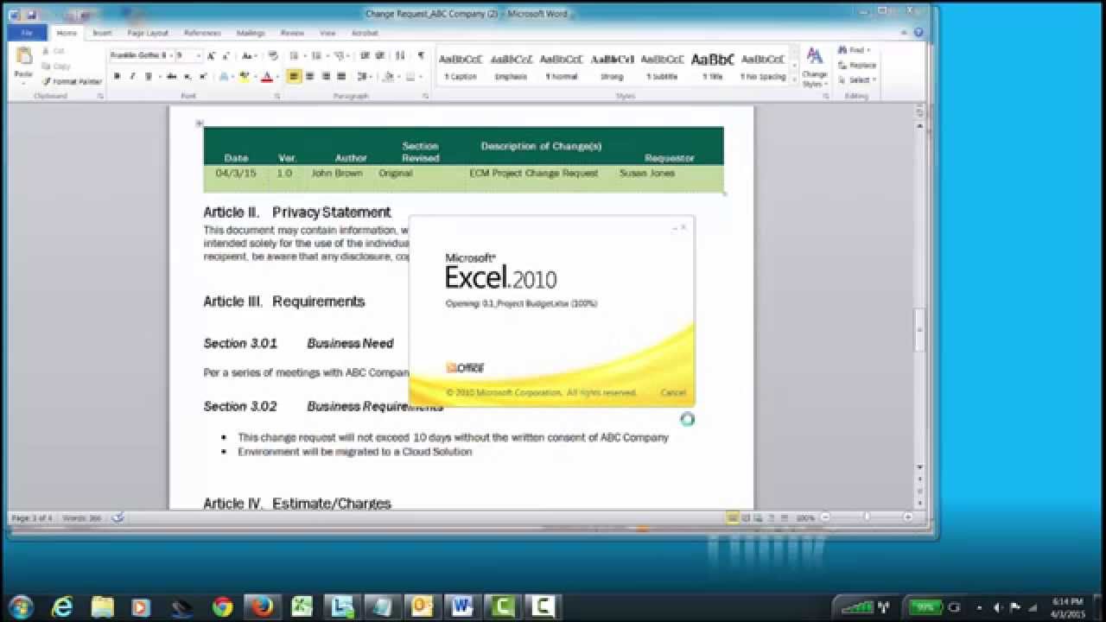Open Select dropdown in Editing
This screenshot has width=1106, height=622.
[x=857, y=80]
